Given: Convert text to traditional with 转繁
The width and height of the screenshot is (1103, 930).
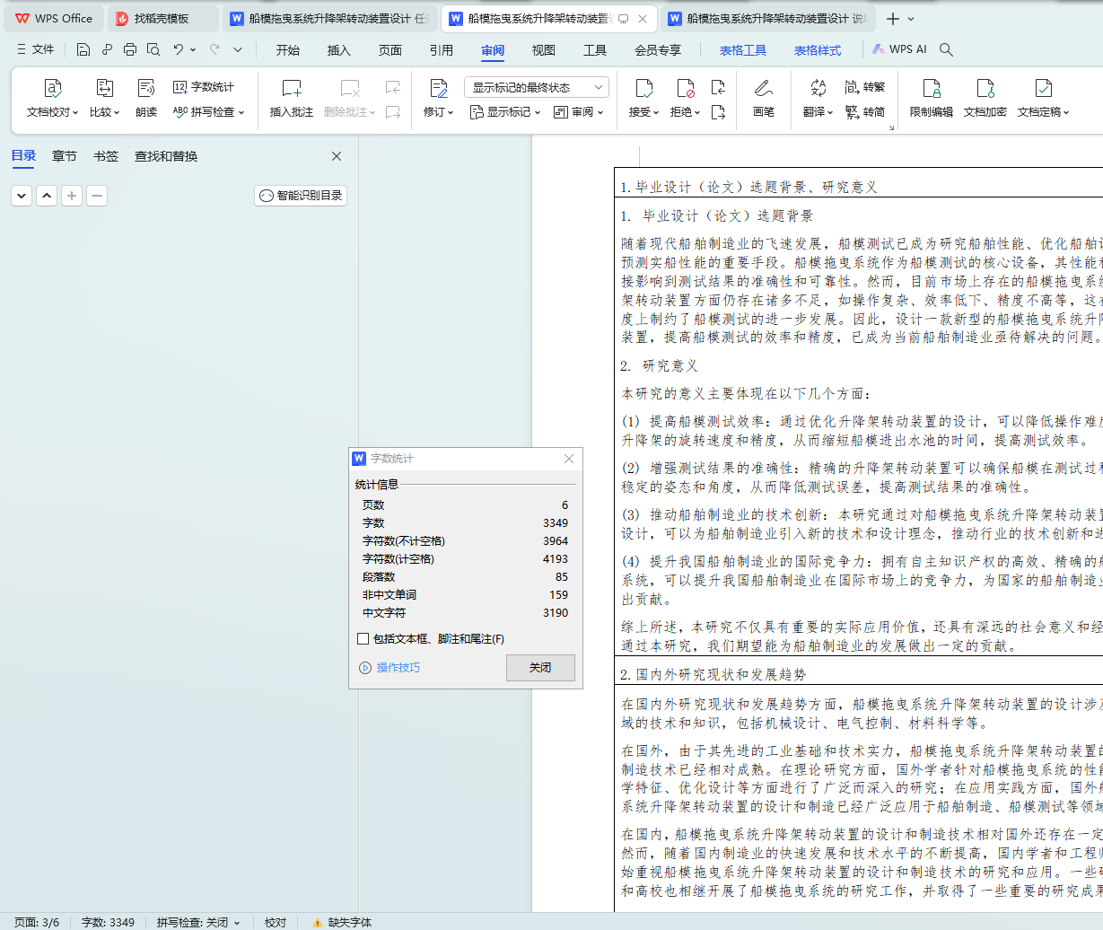Looking at the screenshot, I should 865,87.
